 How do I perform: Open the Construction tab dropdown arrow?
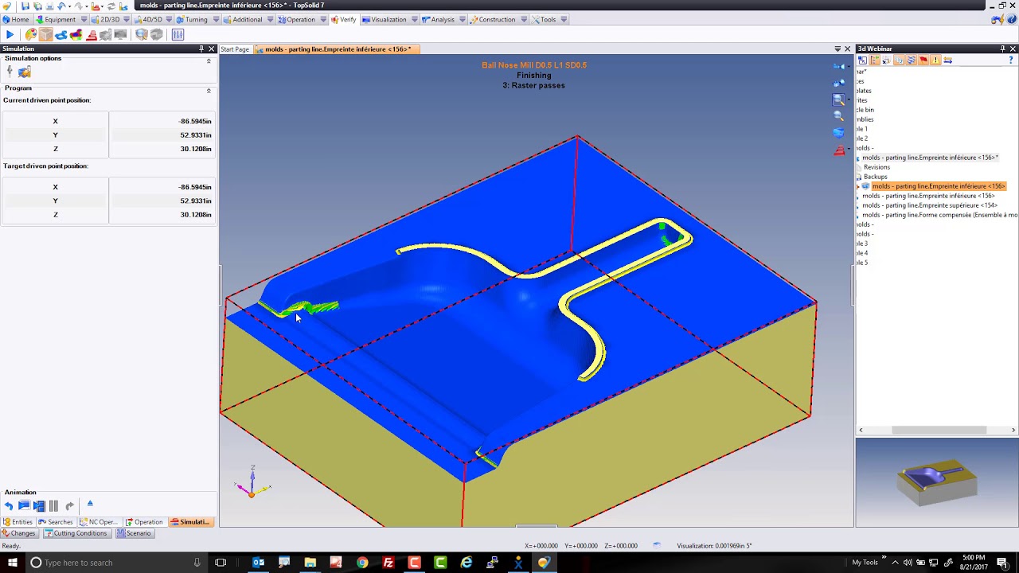pyautogui.click(x=524, y=19)
